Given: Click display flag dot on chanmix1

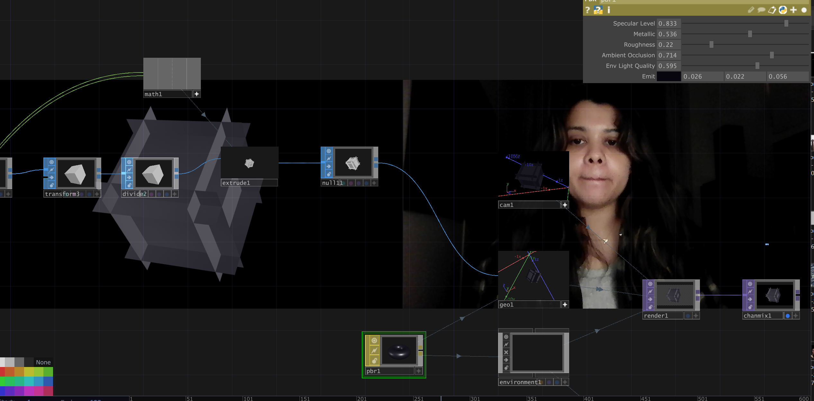Looking at the screenshot, I should (x=787, y=316).
